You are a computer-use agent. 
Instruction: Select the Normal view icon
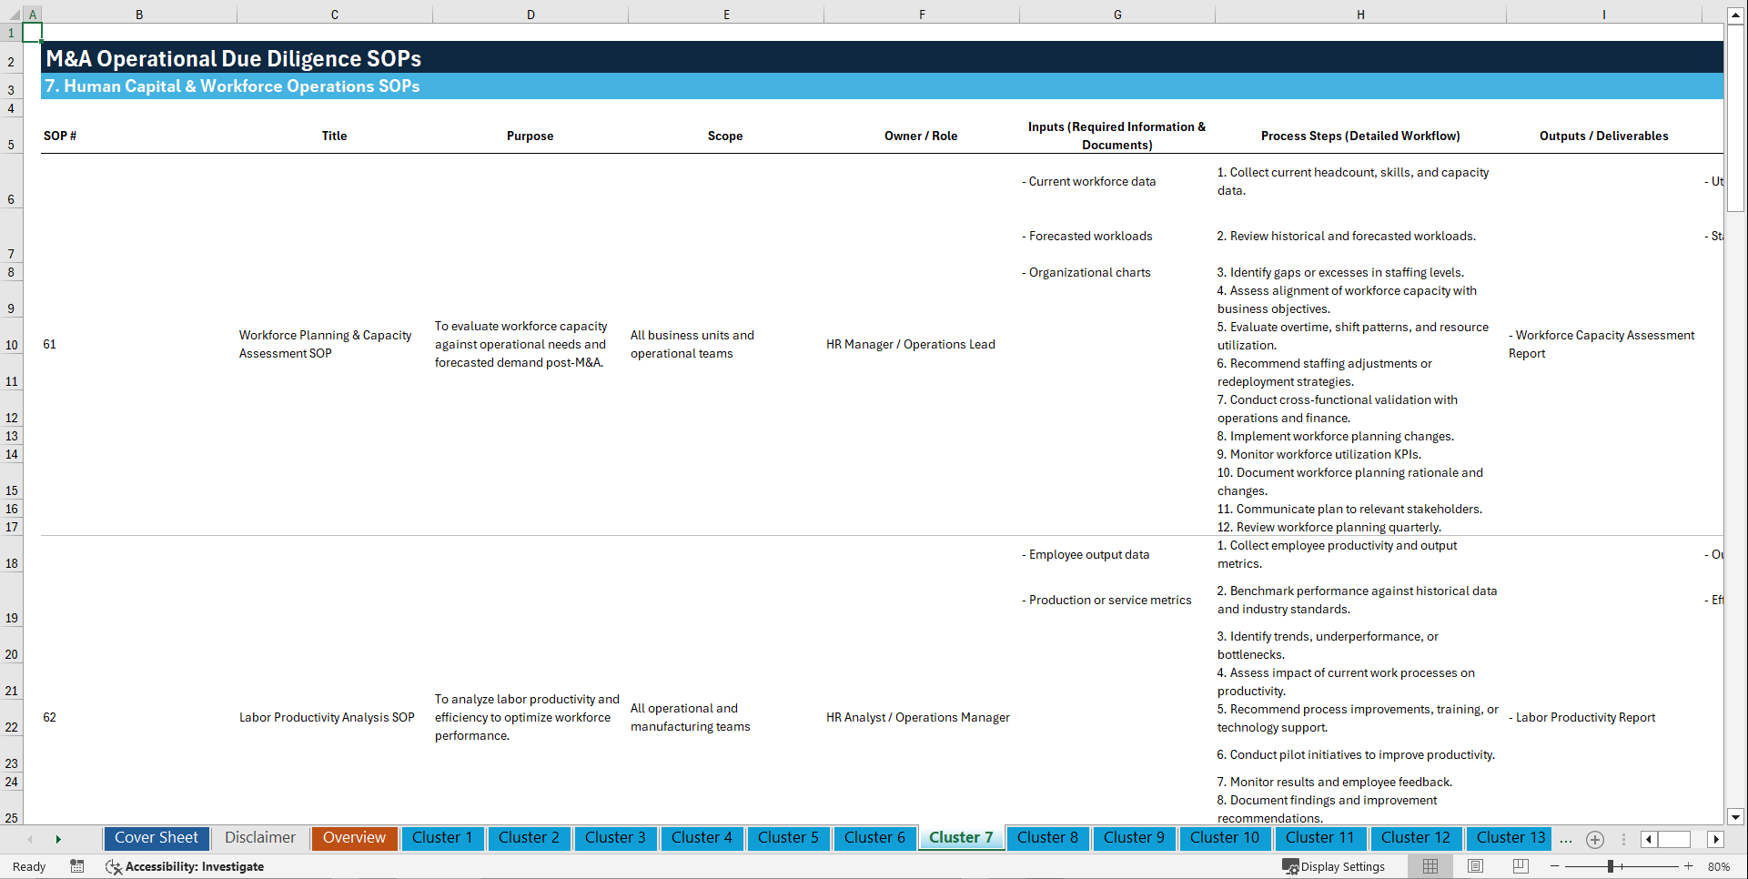coord(1430,866)
